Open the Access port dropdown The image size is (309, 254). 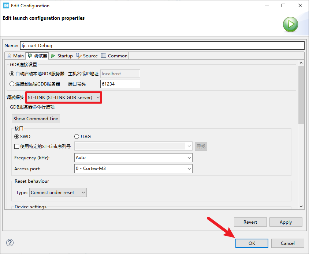133,168
